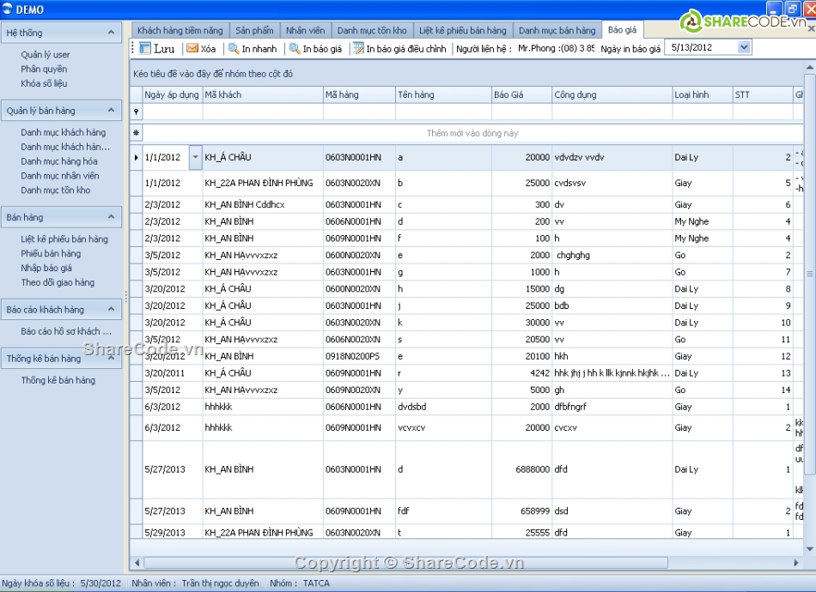
Task: Open Khóa số liệu in sidebar
Action: coord(44,83)
